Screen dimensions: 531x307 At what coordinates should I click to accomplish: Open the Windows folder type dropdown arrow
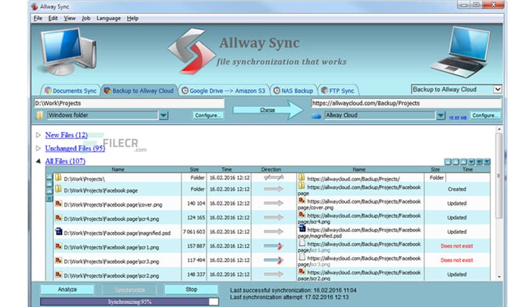tap(164, 115)
